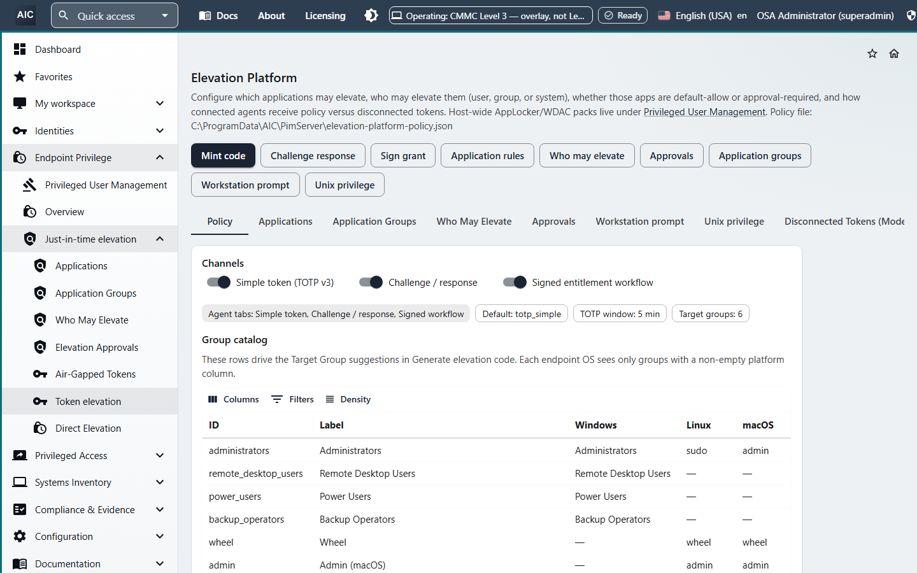Disable the Simple token (TOTP v3) switch

click(x=218, y=282)
